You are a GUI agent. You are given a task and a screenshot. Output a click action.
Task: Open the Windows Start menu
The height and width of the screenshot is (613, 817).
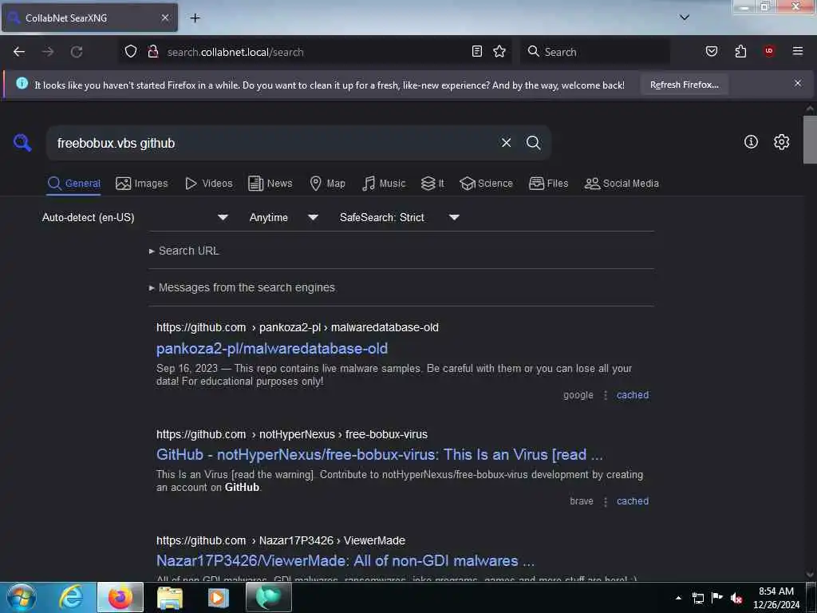pos(22,597)
